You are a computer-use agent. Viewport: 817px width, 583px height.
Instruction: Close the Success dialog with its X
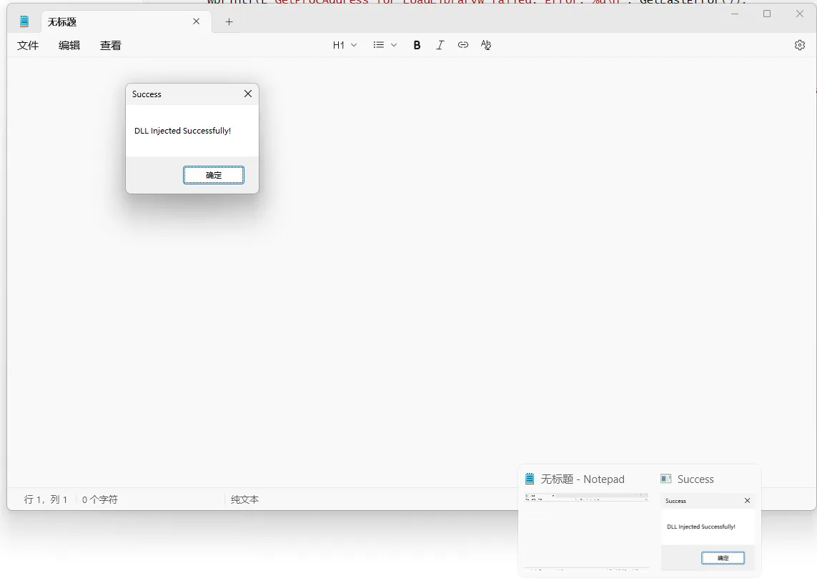pyautogui.click(x=248, y=94)
